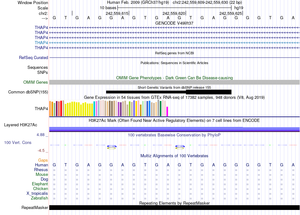Click the purple H3K27Ac signal band
Image resolution: width=300 pixels, height=215 pixels.
[175, 129]
